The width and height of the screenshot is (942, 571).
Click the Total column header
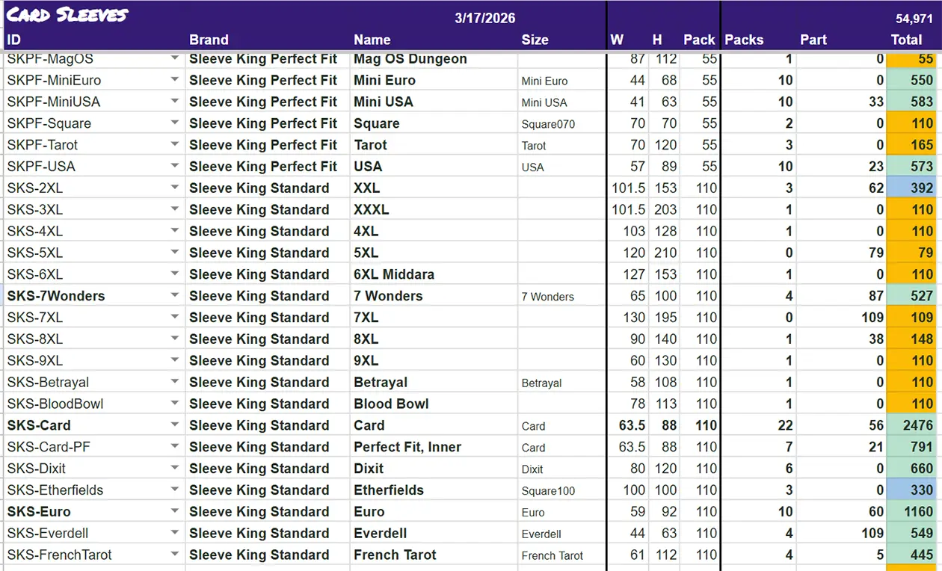906,40
